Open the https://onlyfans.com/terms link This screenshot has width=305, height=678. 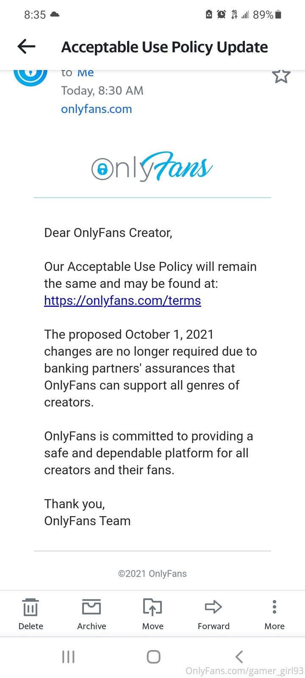pos(122,300)
